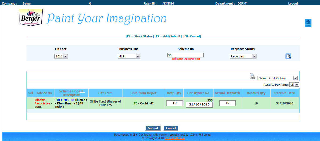Image resolution: width=320 pixels, height=141 pixels.
Task: Click the Consignmt No column header
Action: 198,93
